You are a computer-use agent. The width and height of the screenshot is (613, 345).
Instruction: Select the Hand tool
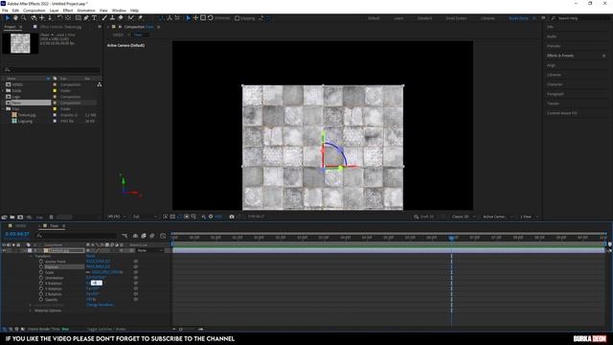15,18
